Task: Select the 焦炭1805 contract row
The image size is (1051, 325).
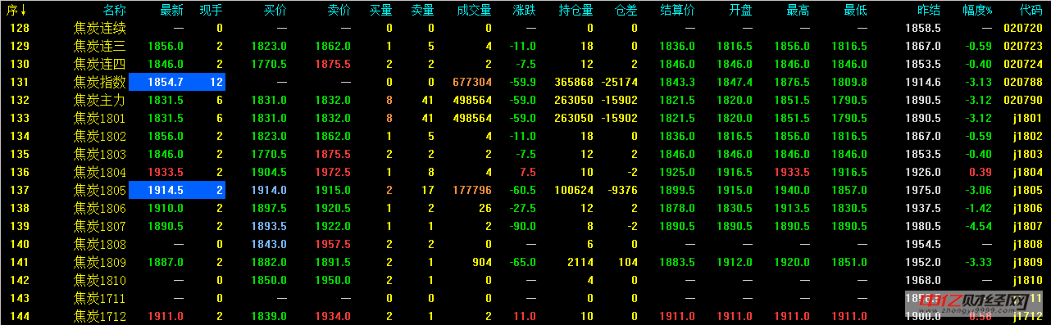Action: coord(525,190)
